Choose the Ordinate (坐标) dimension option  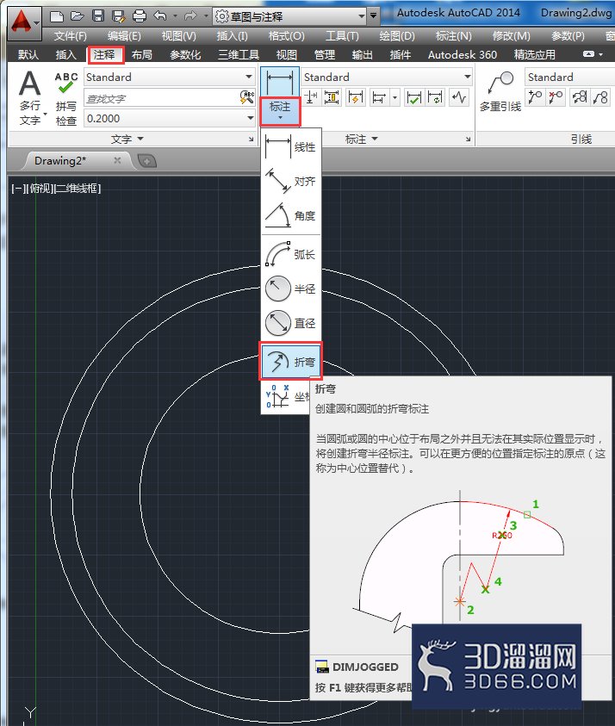[287, 397]
